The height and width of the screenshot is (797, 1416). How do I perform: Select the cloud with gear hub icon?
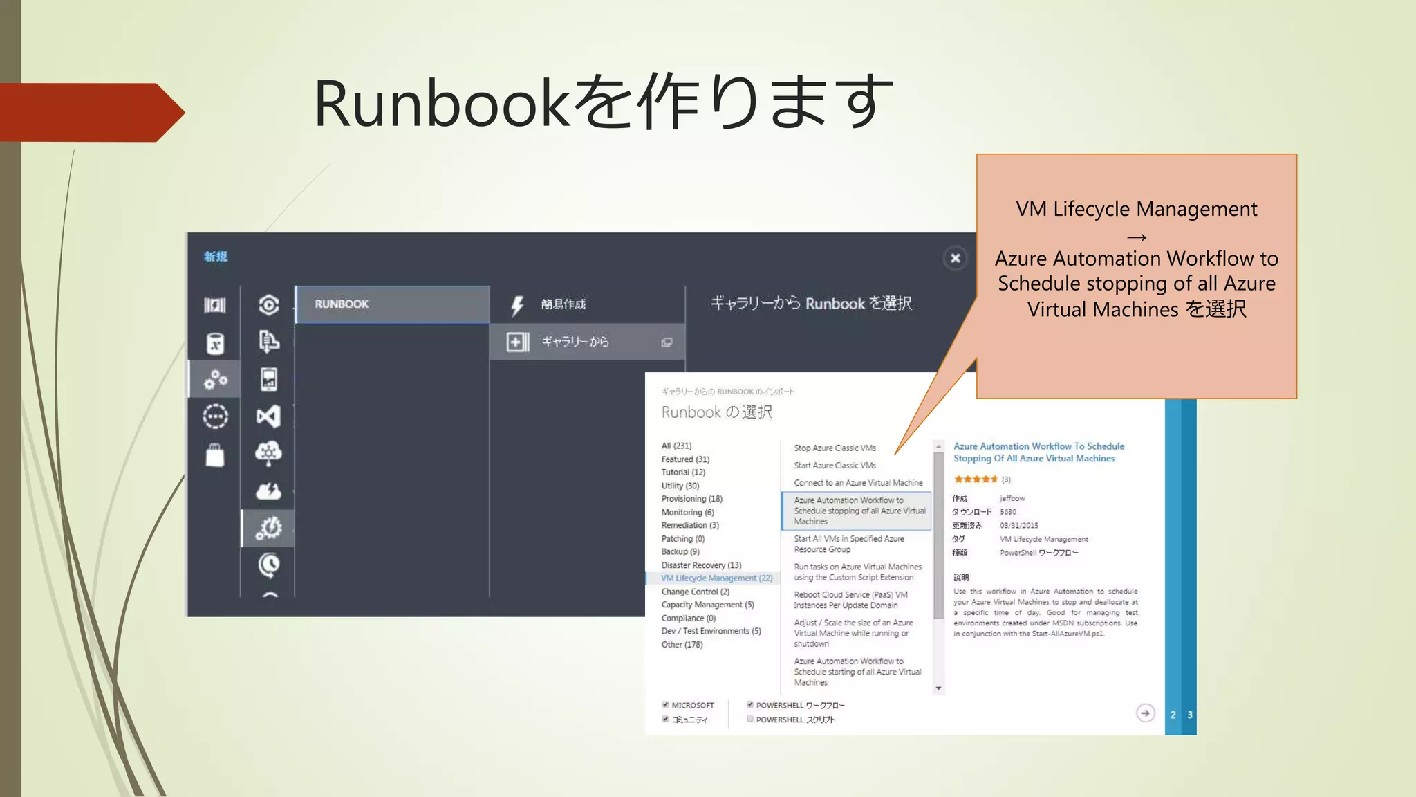point(269,454)
